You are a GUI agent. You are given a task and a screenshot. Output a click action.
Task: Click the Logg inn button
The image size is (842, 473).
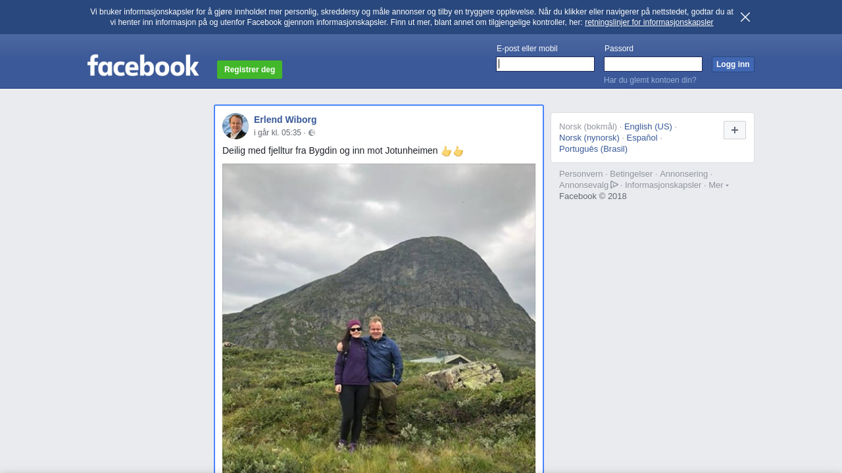tap(733, 64)
